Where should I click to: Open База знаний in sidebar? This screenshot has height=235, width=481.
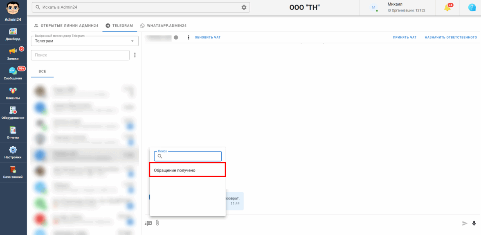click(x=13, y=172)
